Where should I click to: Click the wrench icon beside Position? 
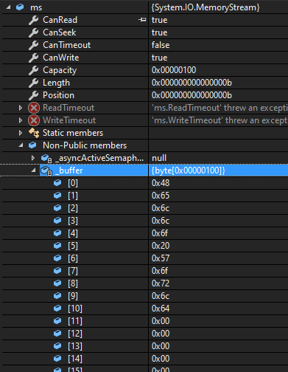(34, 95)
